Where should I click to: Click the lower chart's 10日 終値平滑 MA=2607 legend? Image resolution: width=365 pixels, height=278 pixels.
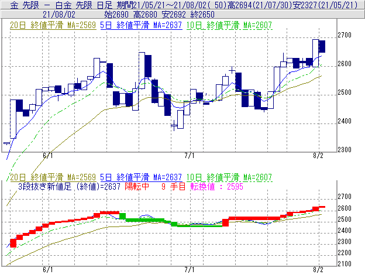(x=229, y=177)
